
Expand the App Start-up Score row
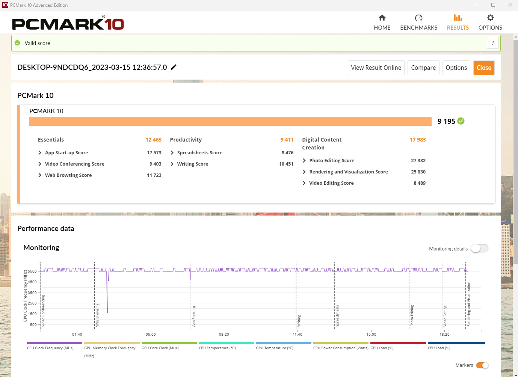(x=40, y=153)
